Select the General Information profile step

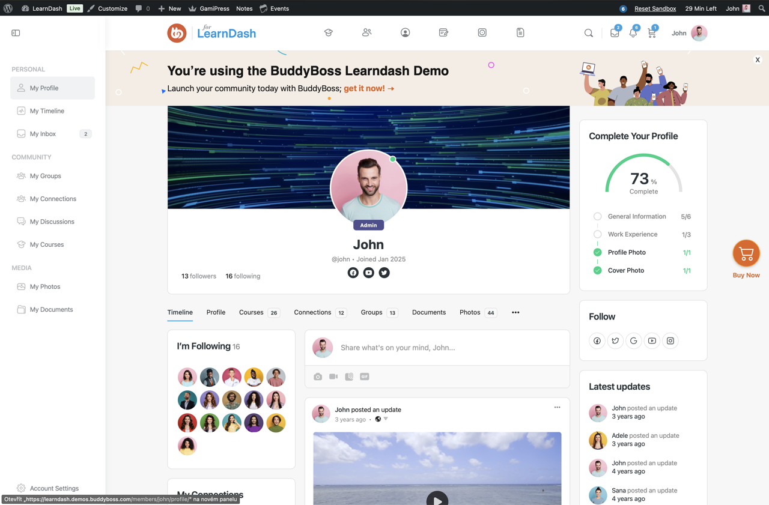[x=636, y=216]
